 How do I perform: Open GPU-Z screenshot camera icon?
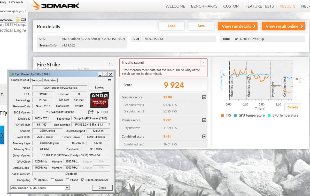109,80
